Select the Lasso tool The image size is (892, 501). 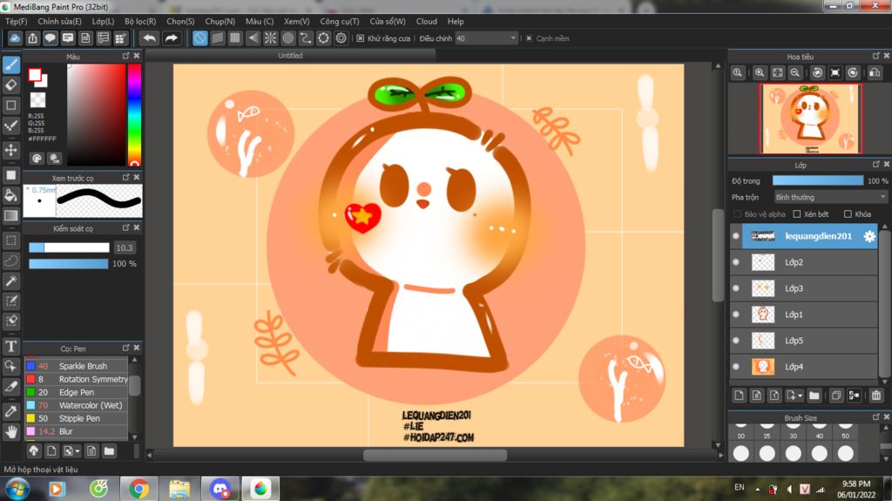10,261
